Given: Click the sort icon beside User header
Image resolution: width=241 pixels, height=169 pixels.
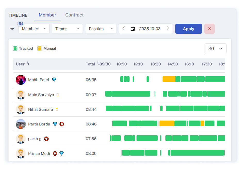Looking at the screenshot, I should pos(28,63).
